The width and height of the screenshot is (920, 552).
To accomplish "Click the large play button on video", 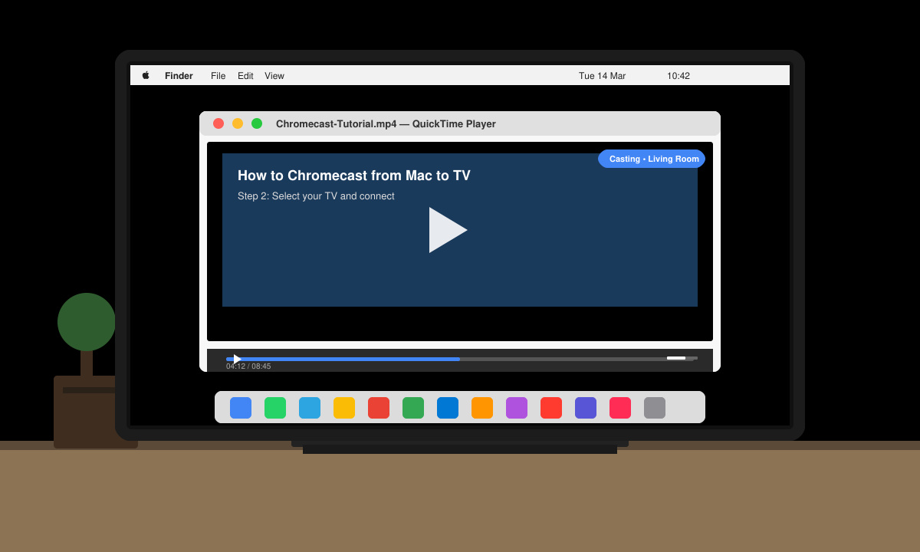I will [448, 230].
